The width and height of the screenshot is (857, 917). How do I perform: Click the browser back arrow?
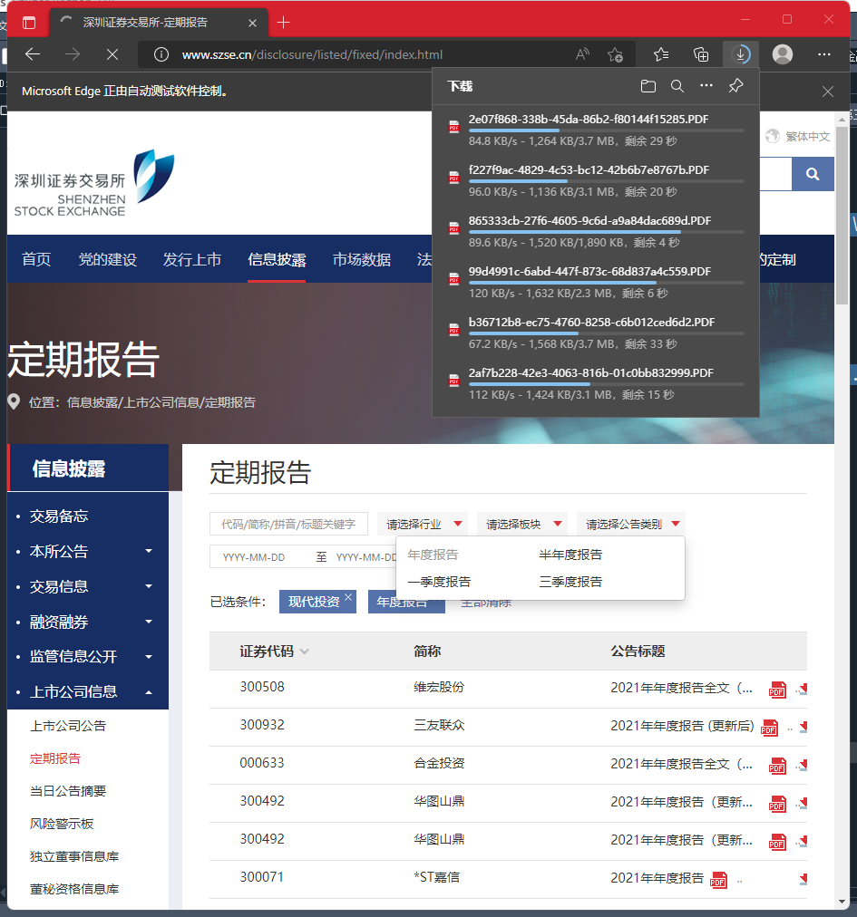pos(33,54)
